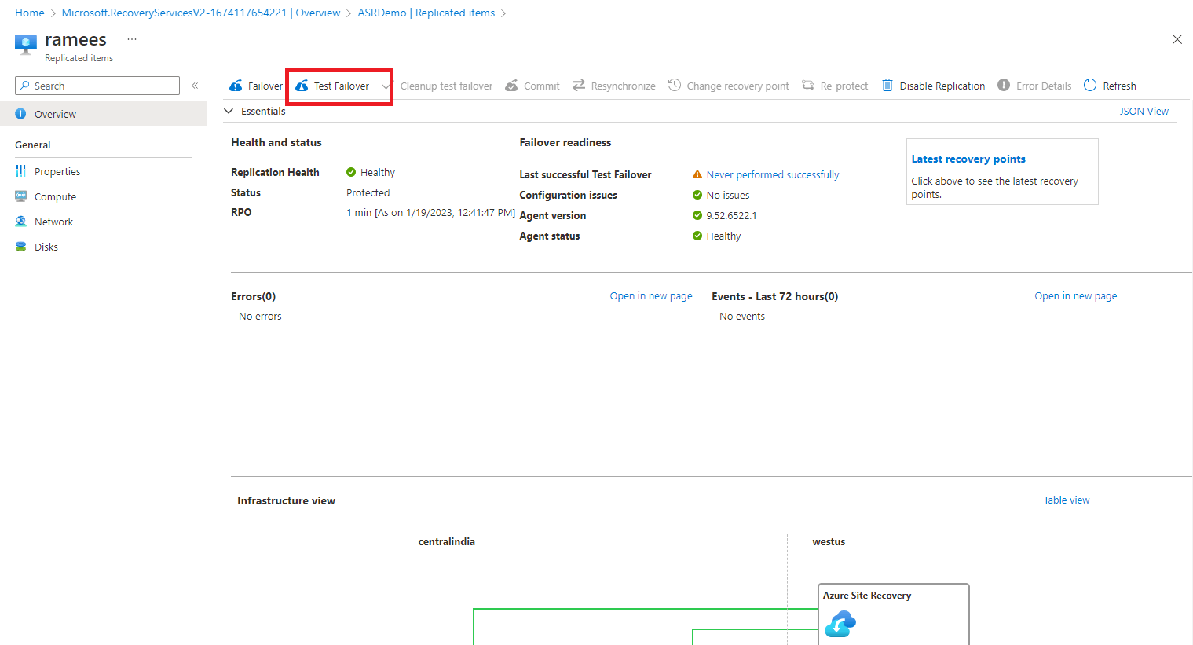Click the Failover readiness heading

pyautogui.click(x=565, y=143)
